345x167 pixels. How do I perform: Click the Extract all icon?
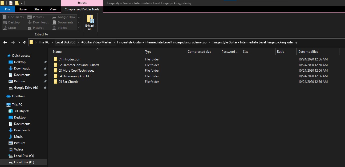click(90, 22)
